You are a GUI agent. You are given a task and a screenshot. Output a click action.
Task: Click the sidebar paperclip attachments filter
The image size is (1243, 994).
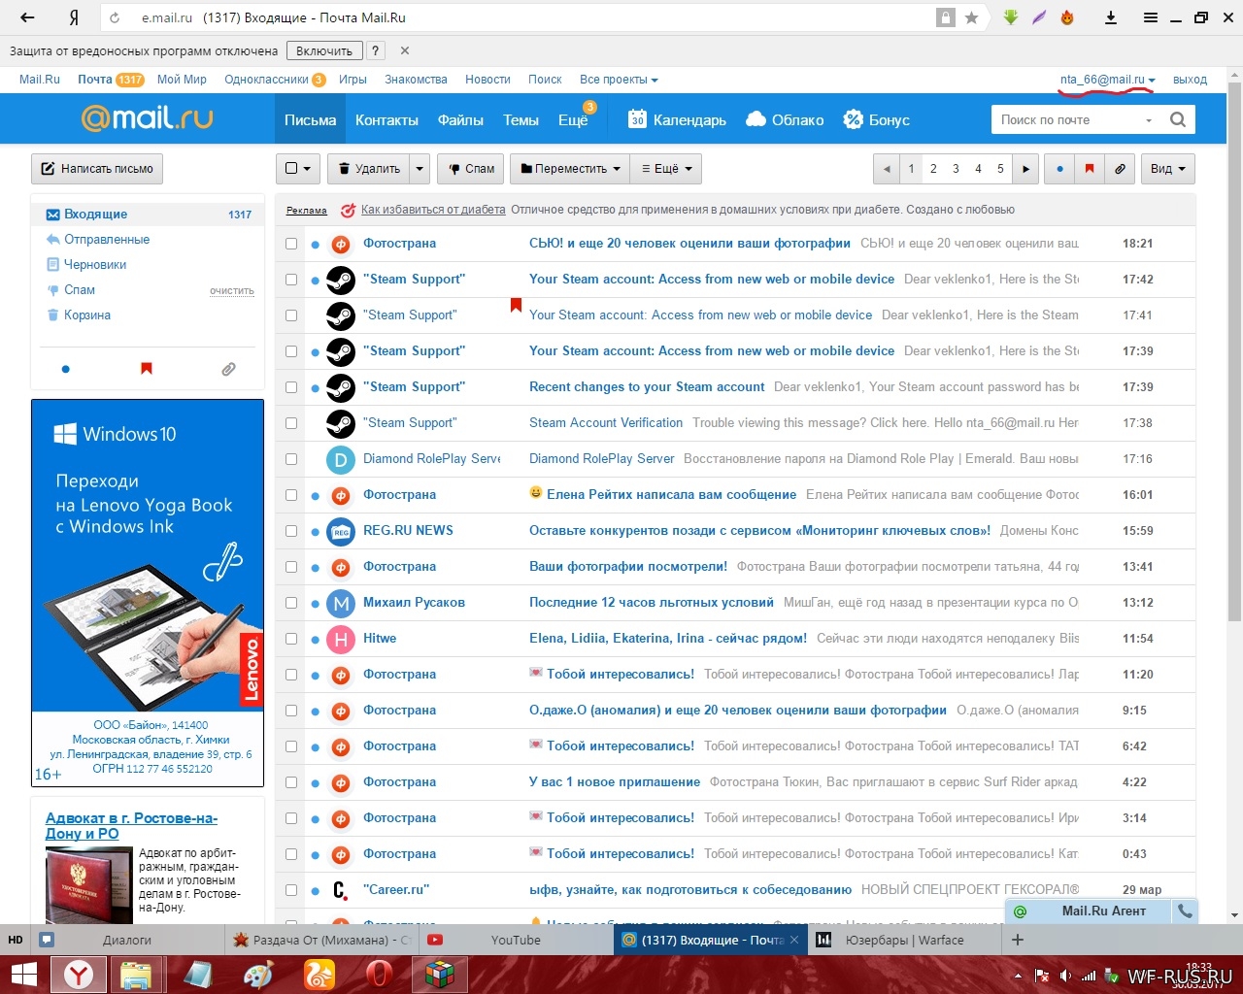coord(228,369)
